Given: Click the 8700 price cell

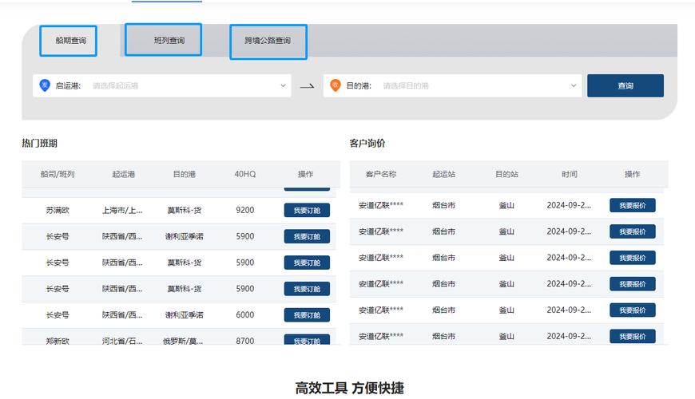Looking at the screenshot, I should 245,341.
